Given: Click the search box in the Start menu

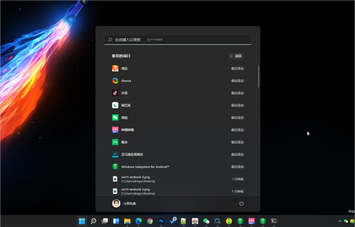Looking at the screenshot, I should [x=177, y=40].
